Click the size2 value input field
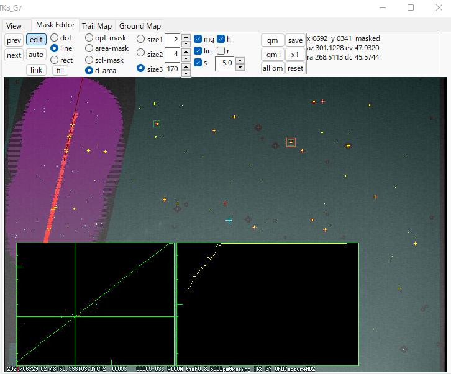451x374 pixels. [172, 55]
